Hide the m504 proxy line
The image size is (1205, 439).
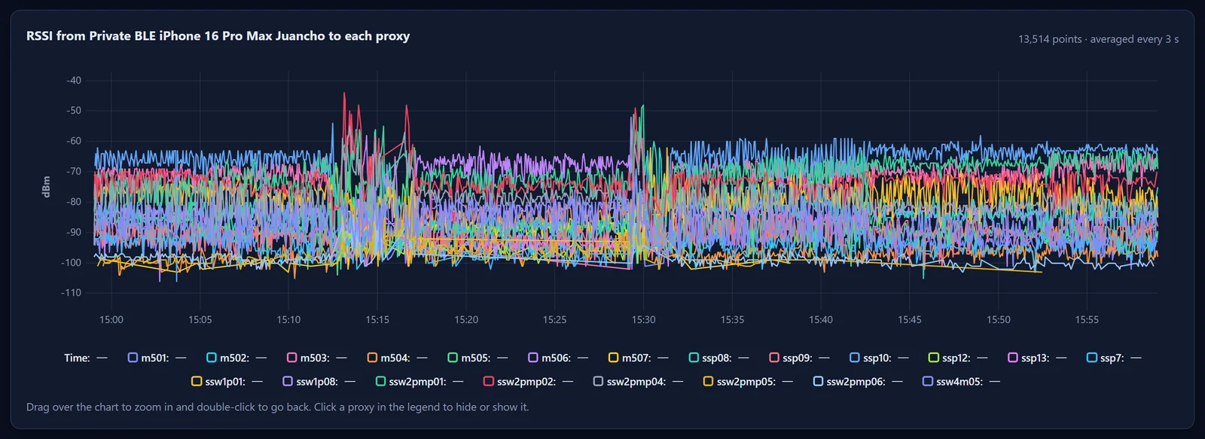(397, 358)
